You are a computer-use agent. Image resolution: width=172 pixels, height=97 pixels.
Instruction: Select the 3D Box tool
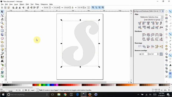point(2,34)
